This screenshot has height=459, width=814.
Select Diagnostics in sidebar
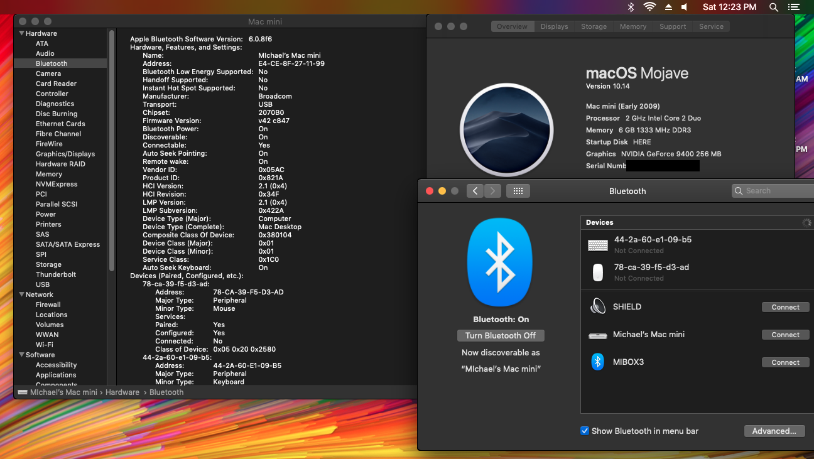(55, 104)
